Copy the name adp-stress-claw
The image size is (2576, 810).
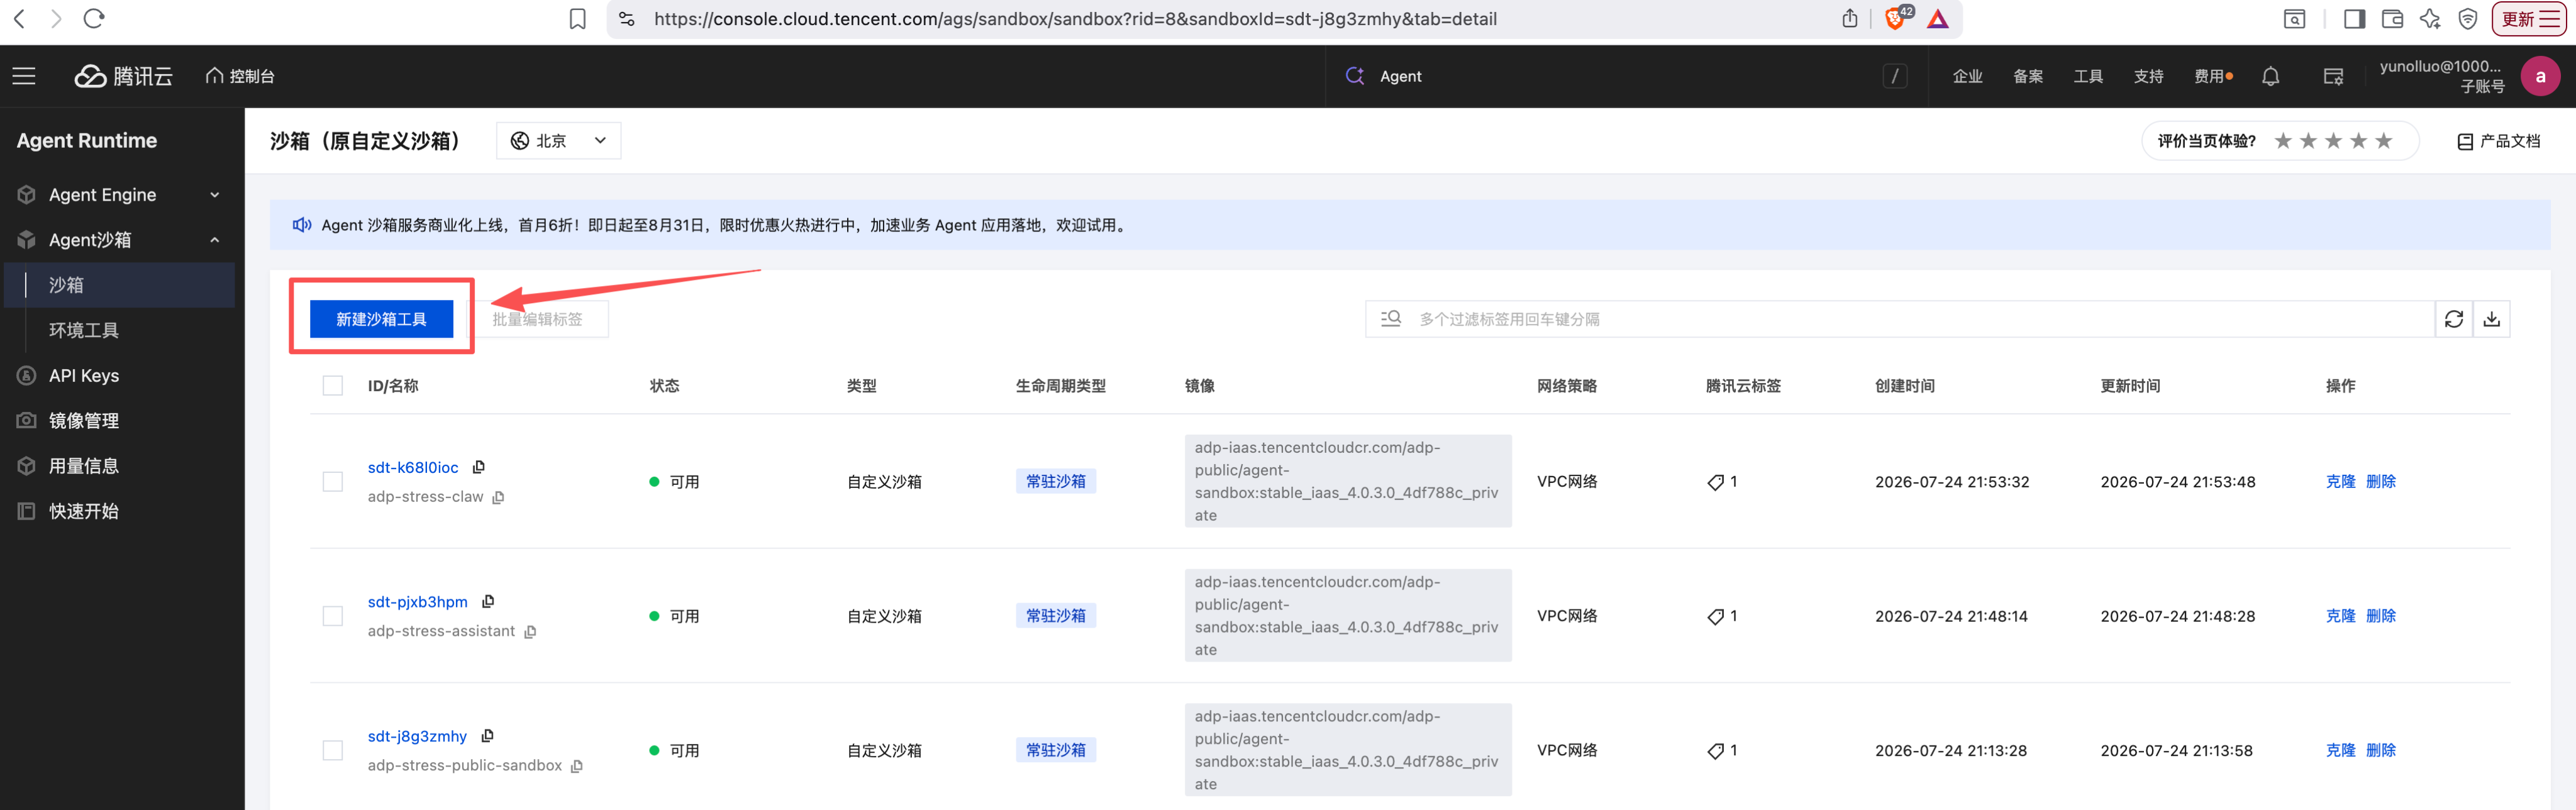pos(498,497)
